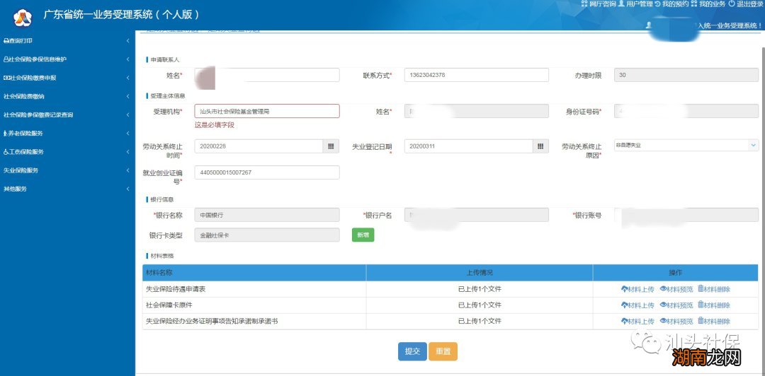Click the 受理机构 field showing 汕头市社会保险基金管理局

267,111
